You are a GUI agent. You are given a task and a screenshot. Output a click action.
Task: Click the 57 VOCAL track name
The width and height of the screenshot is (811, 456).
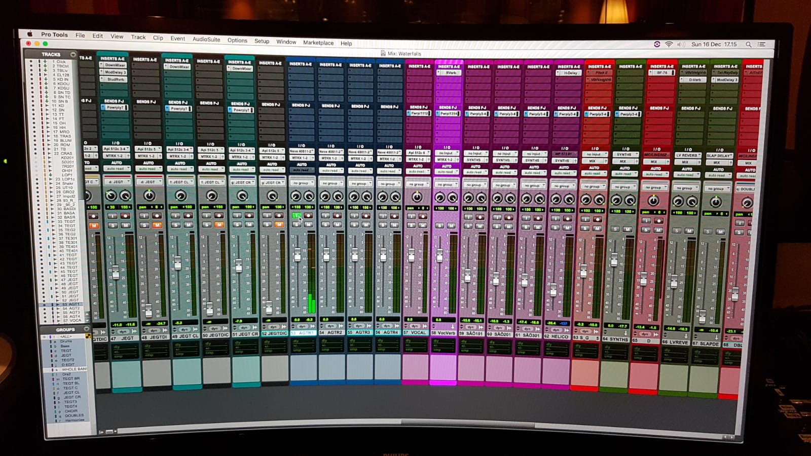pos(416,333)
